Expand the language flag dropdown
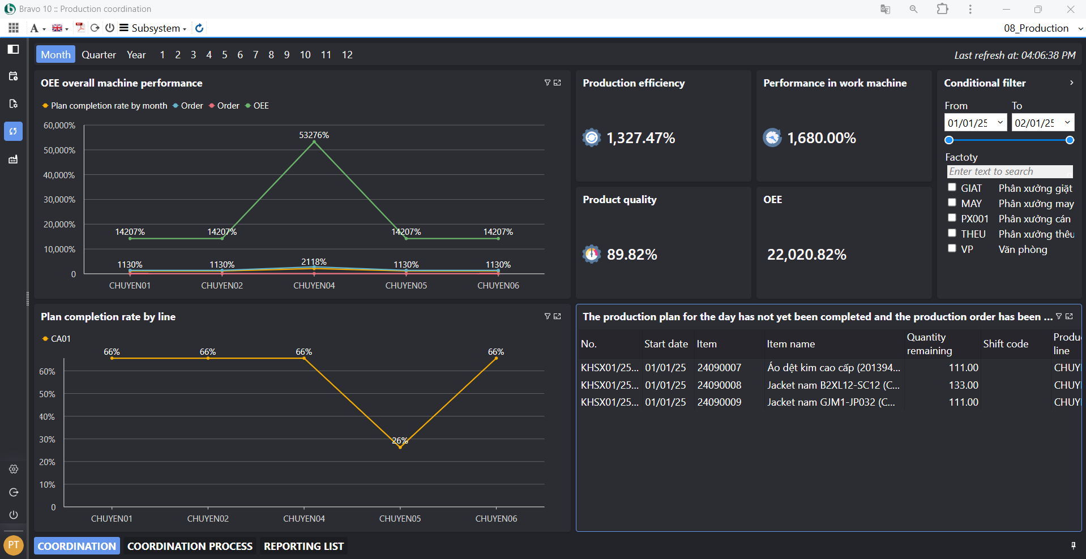1086x559 pixels. pyautogui.click(x=60, y=28)
